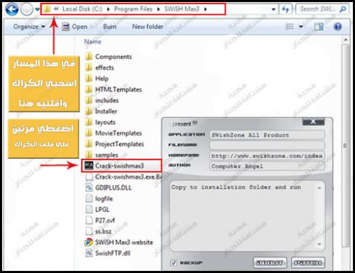Select the LPGL file icon
The width and height of the screenshot is (355, 273).
(89, 209)
